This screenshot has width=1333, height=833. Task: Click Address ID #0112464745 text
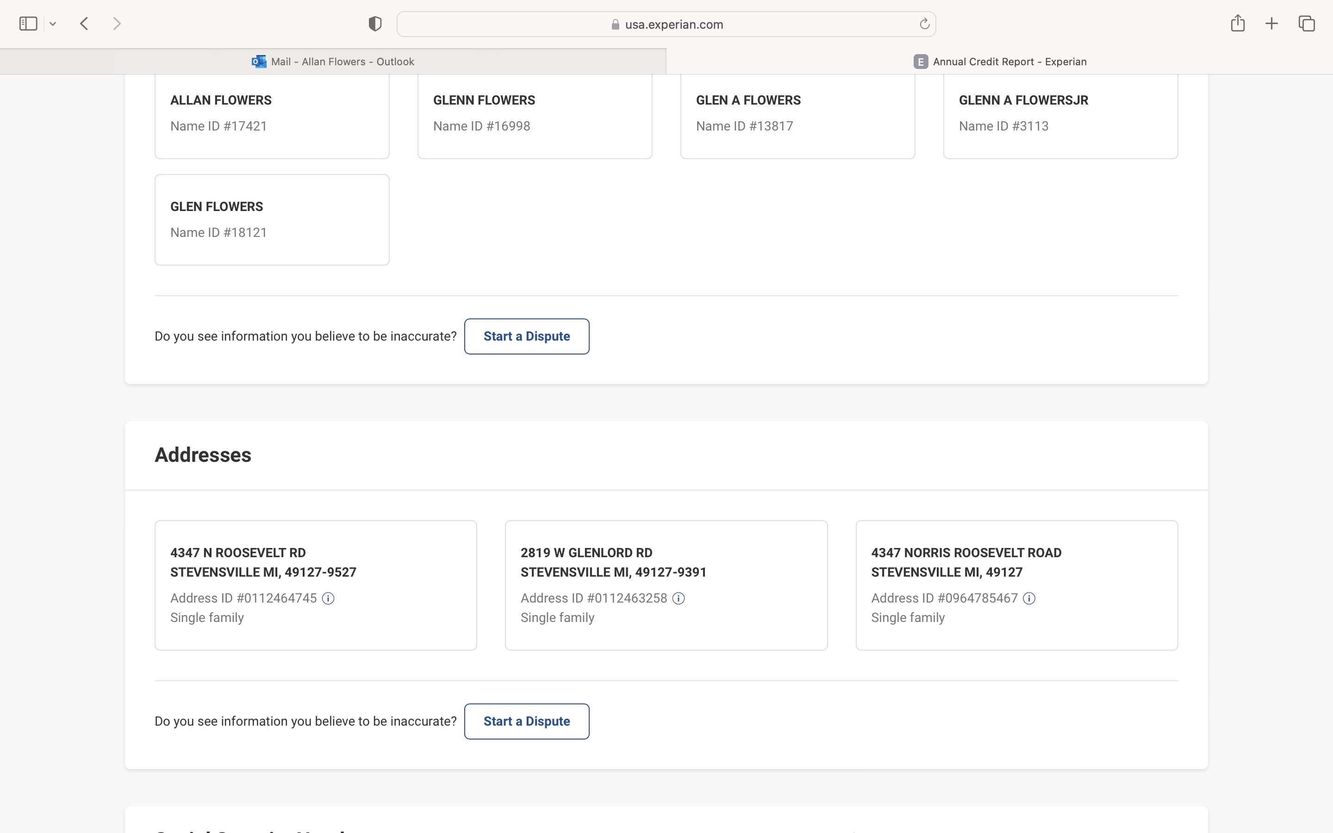[243, 598]
